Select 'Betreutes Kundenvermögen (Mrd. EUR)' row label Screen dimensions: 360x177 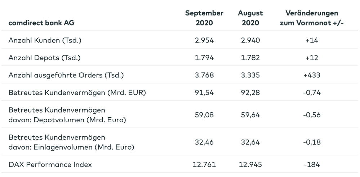(x=77, y=93)
